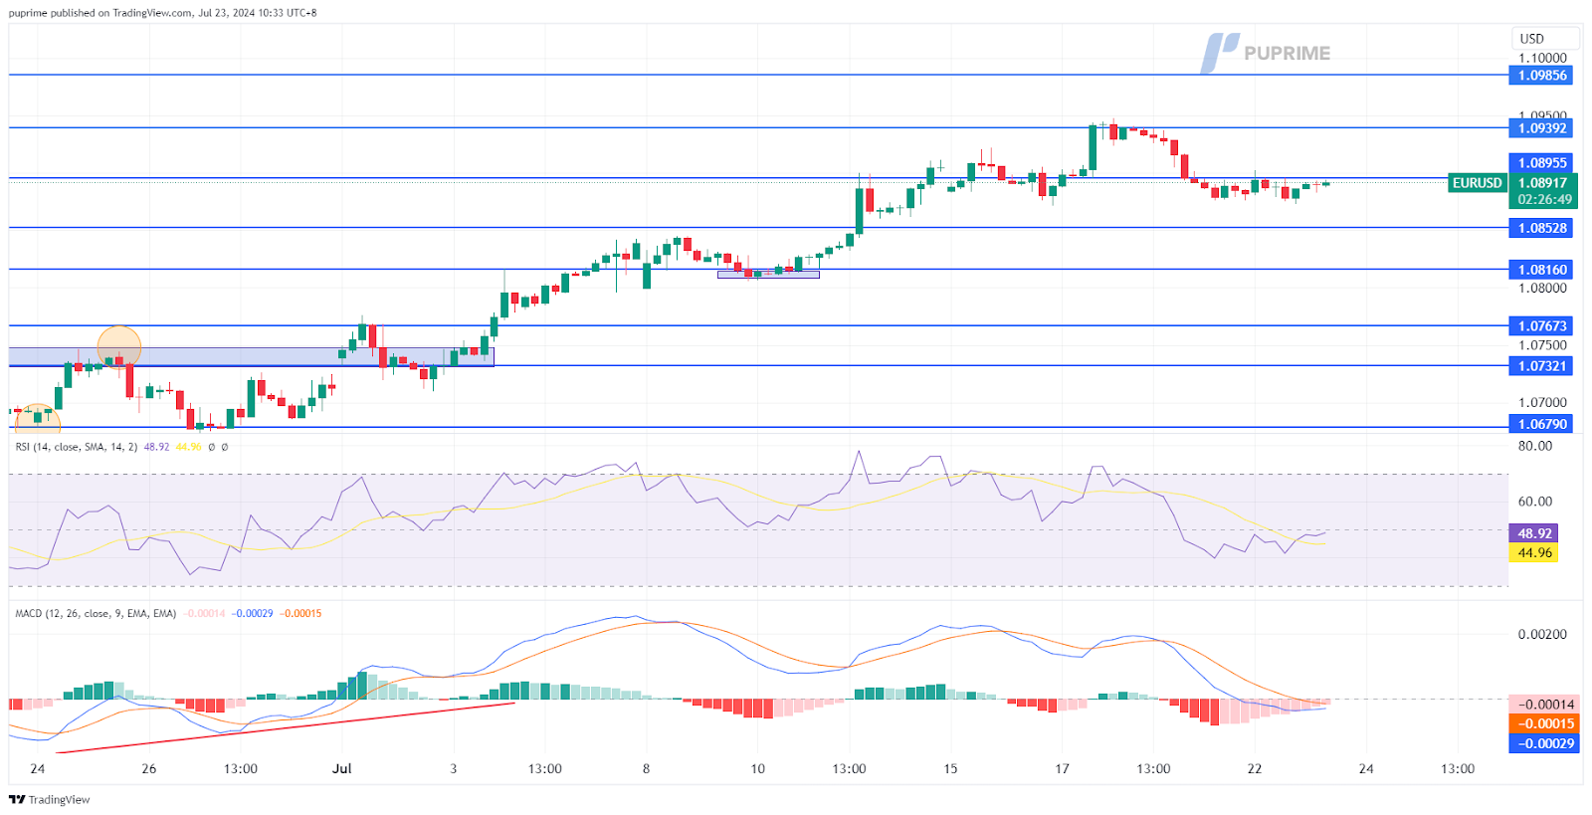
Task: Select the red trendline in the MACD pane
Action: pos(286,728)
